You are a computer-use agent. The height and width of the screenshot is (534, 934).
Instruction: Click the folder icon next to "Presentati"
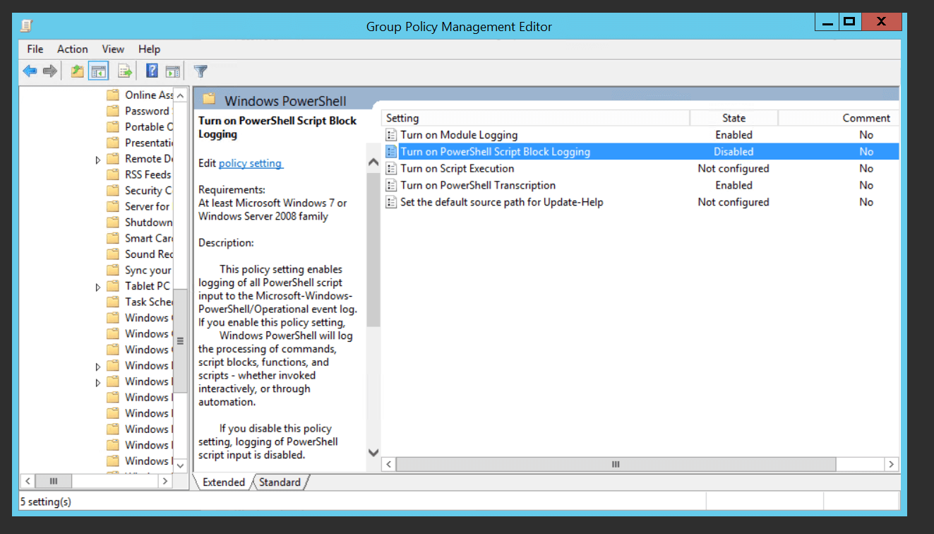click(x=112, y=143)
